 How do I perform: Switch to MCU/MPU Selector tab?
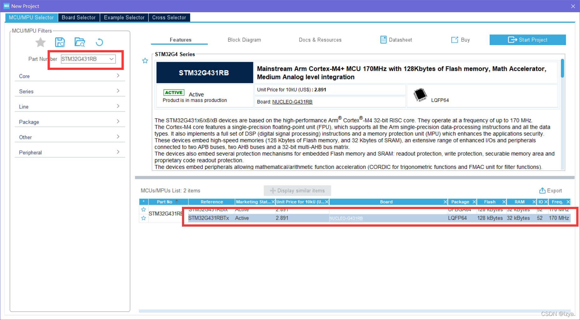tap(31, 18)
